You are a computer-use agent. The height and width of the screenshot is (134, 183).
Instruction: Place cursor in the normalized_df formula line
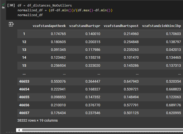65,10
